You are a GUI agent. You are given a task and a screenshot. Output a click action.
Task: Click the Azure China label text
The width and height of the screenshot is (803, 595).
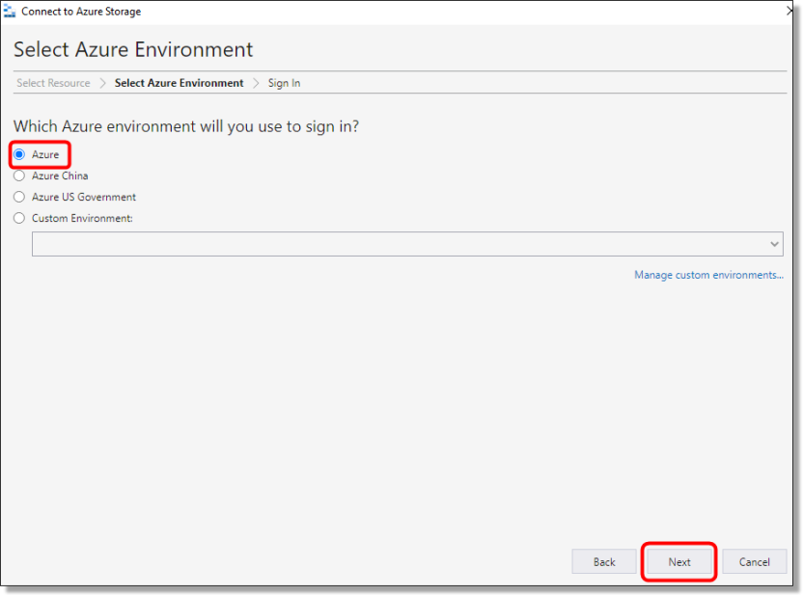coord(60,176)
